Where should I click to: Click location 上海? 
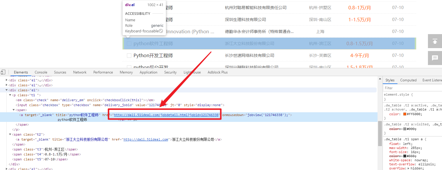click(x=320, y=31)
